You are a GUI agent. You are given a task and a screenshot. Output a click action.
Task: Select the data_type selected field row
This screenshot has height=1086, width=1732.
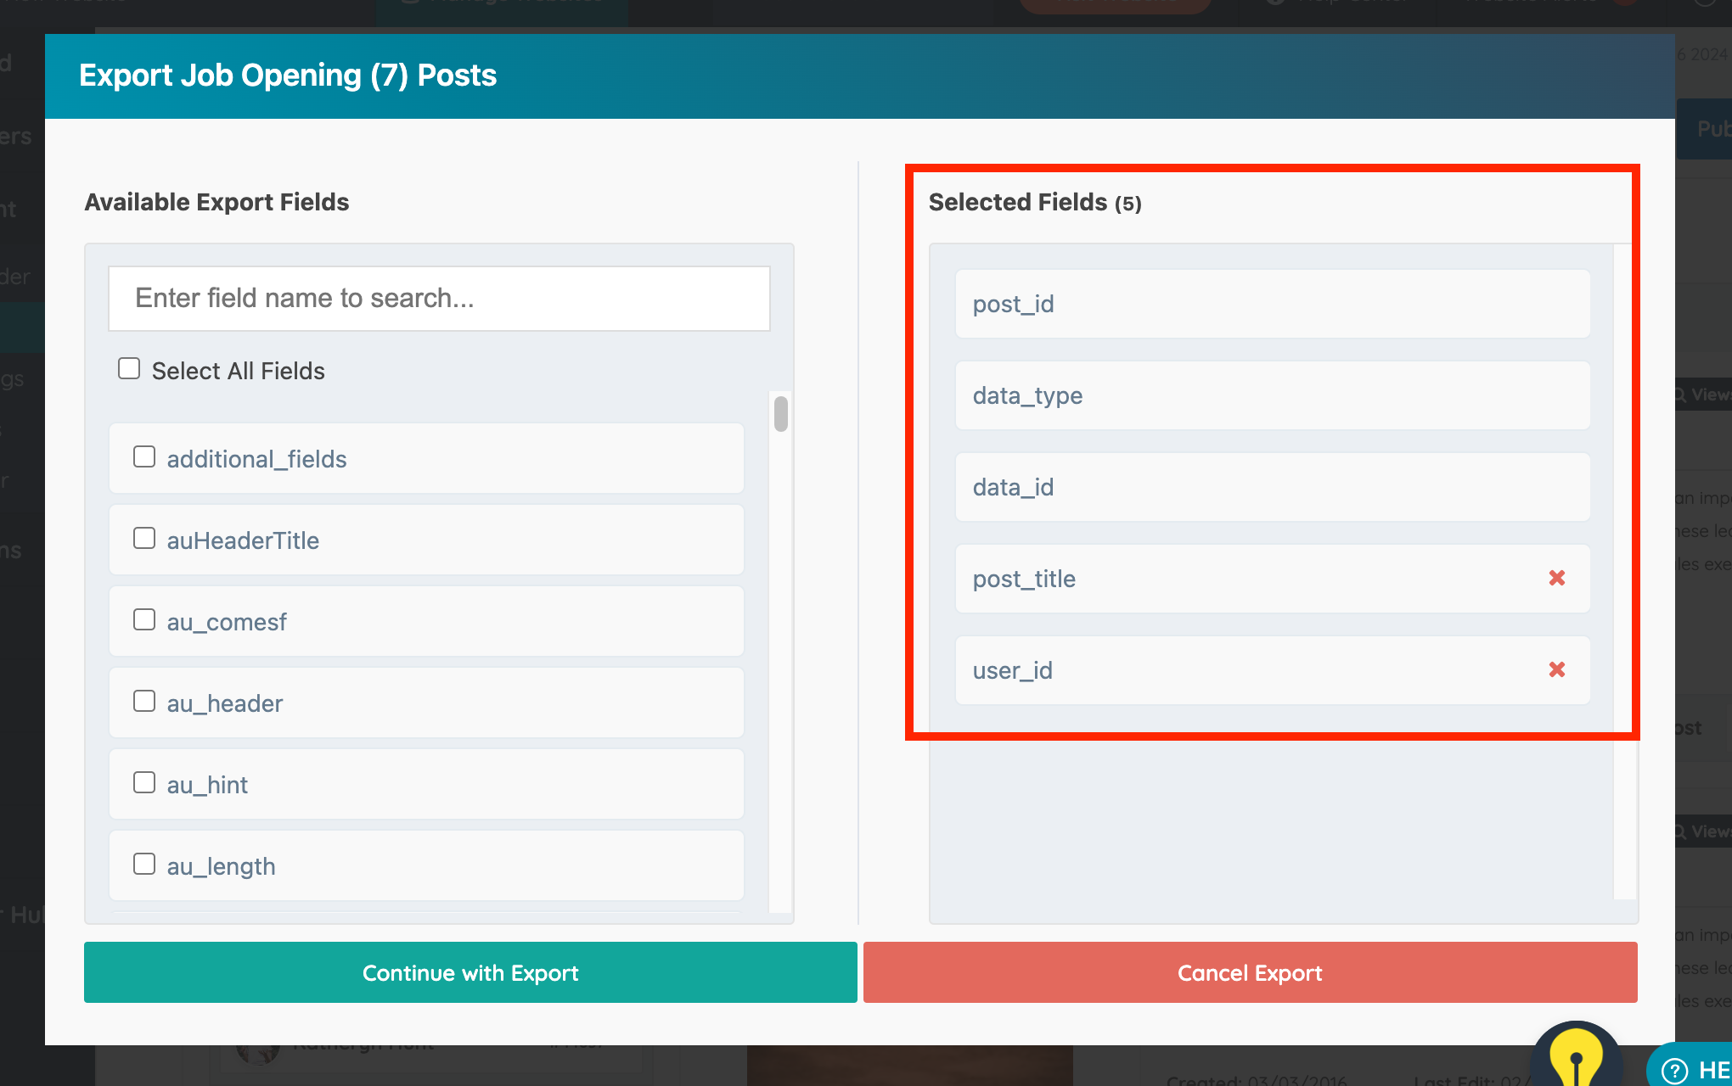click(1272, 395)
